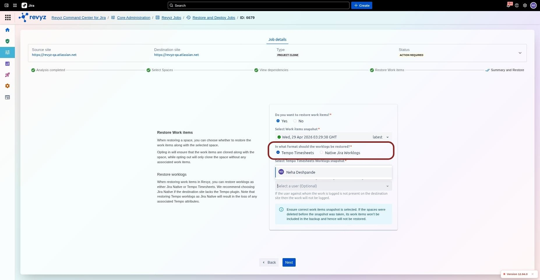Screen dimensions: 540x280
Task: Click the revyz logo
Action: coord(32,17)
